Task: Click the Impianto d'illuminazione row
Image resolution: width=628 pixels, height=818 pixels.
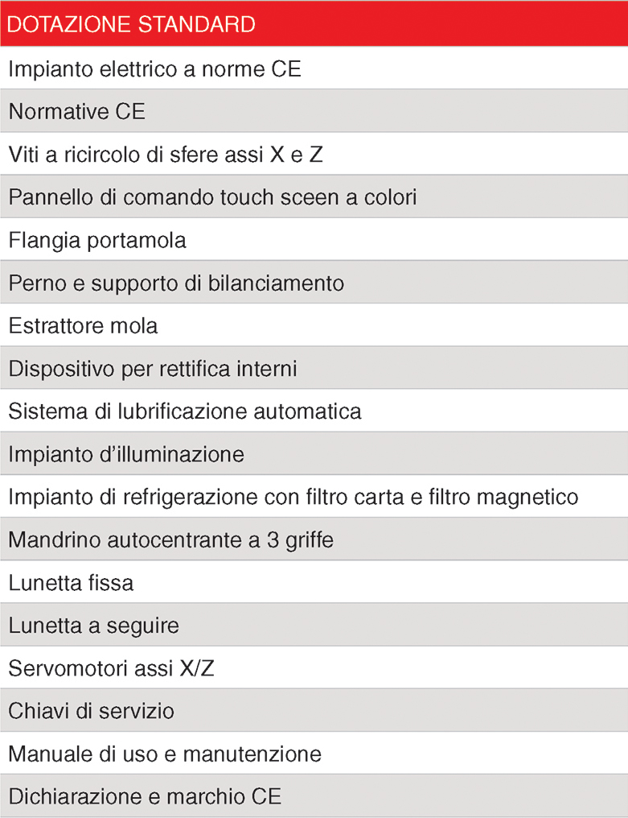Action: click(x=314, y=452)
